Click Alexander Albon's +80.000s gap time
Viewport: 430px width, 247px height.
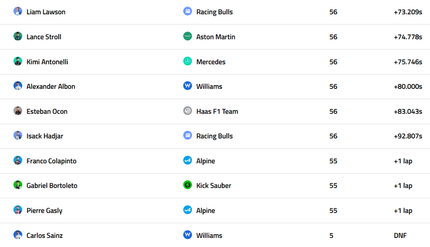point(408,86)
